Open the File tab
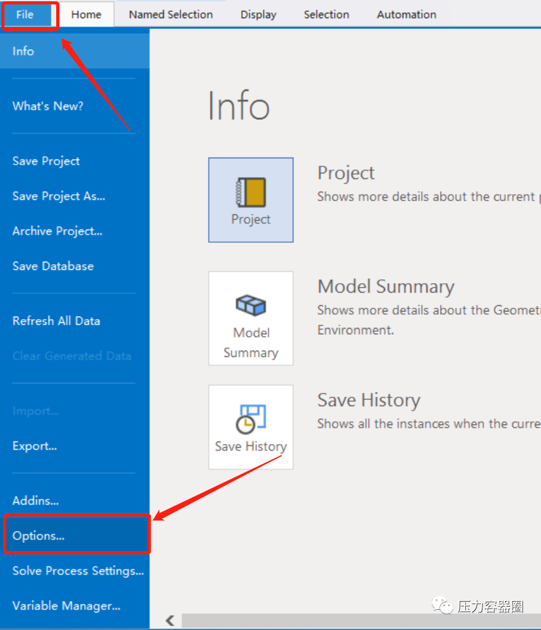 25,15
